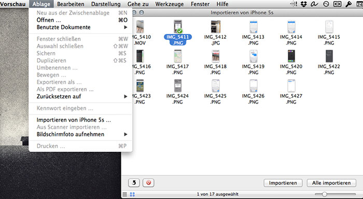Open the Werkzeuge menu

coord(170,4)
